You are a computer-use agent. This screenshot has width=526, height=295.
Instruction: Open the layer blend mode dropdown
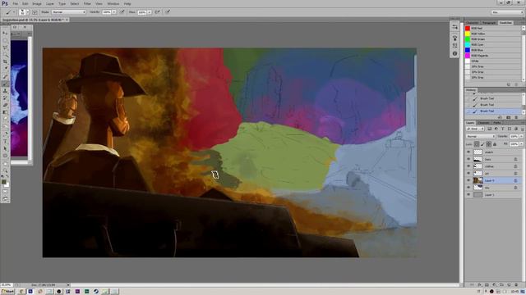pyautogui.click(x=480, y=137)
